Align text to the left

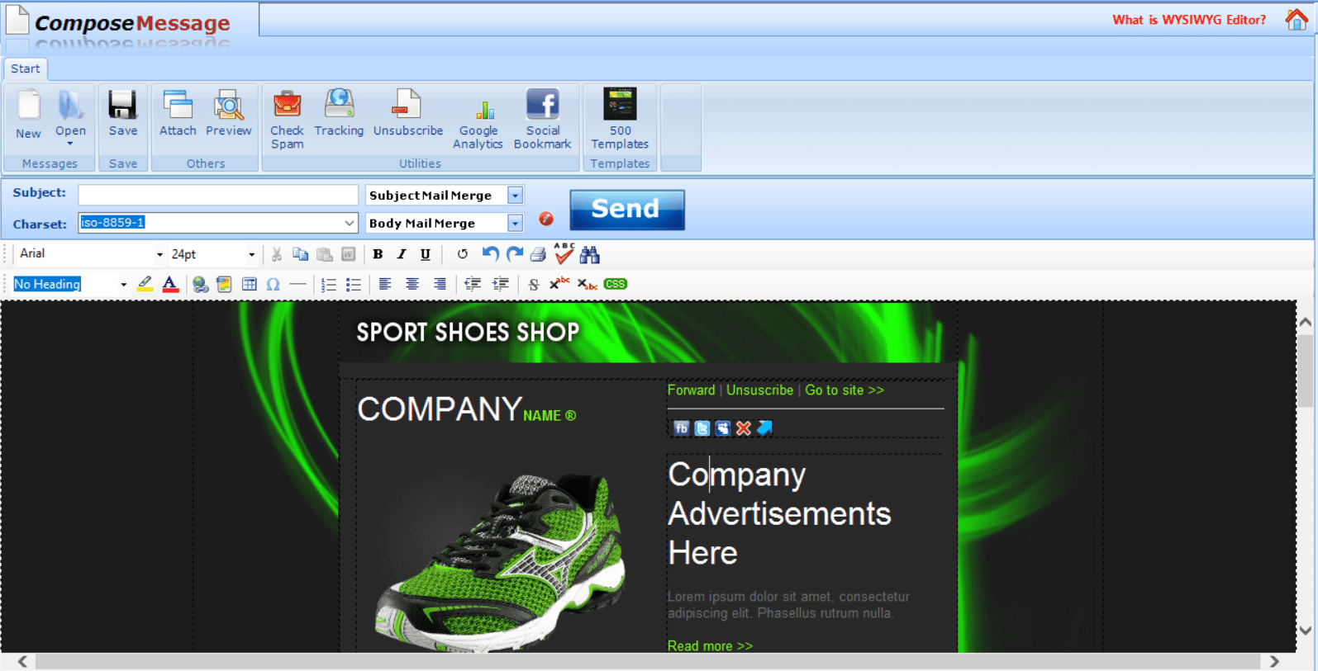[385, 285]
